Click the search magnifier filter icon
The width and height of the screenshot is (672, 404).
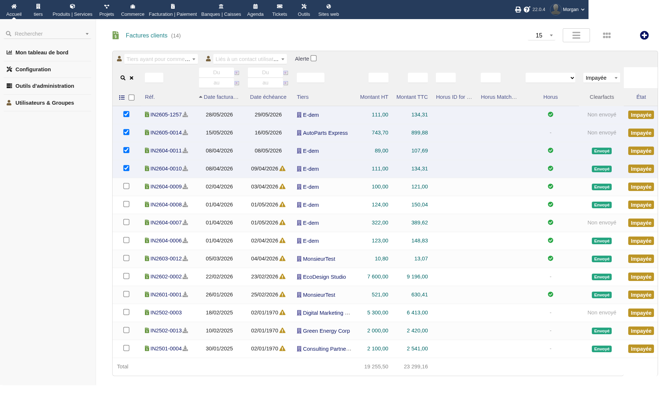point(123,78)
